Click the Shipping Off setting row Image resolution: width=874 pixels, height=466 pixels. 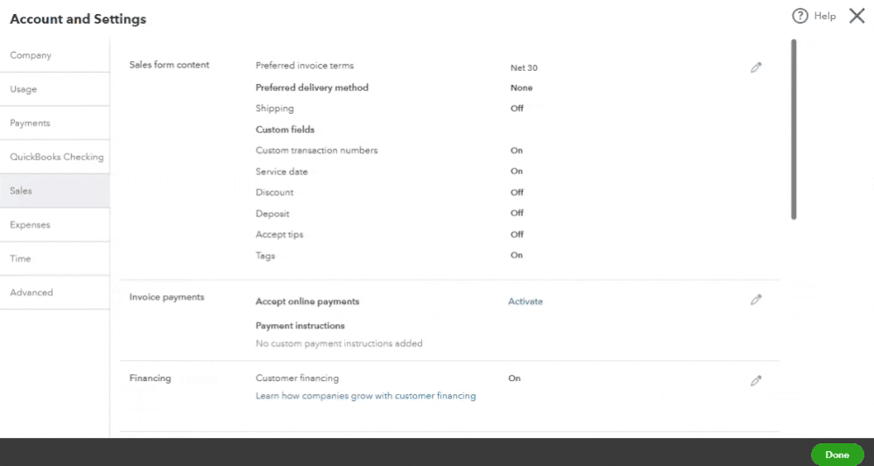517,109
